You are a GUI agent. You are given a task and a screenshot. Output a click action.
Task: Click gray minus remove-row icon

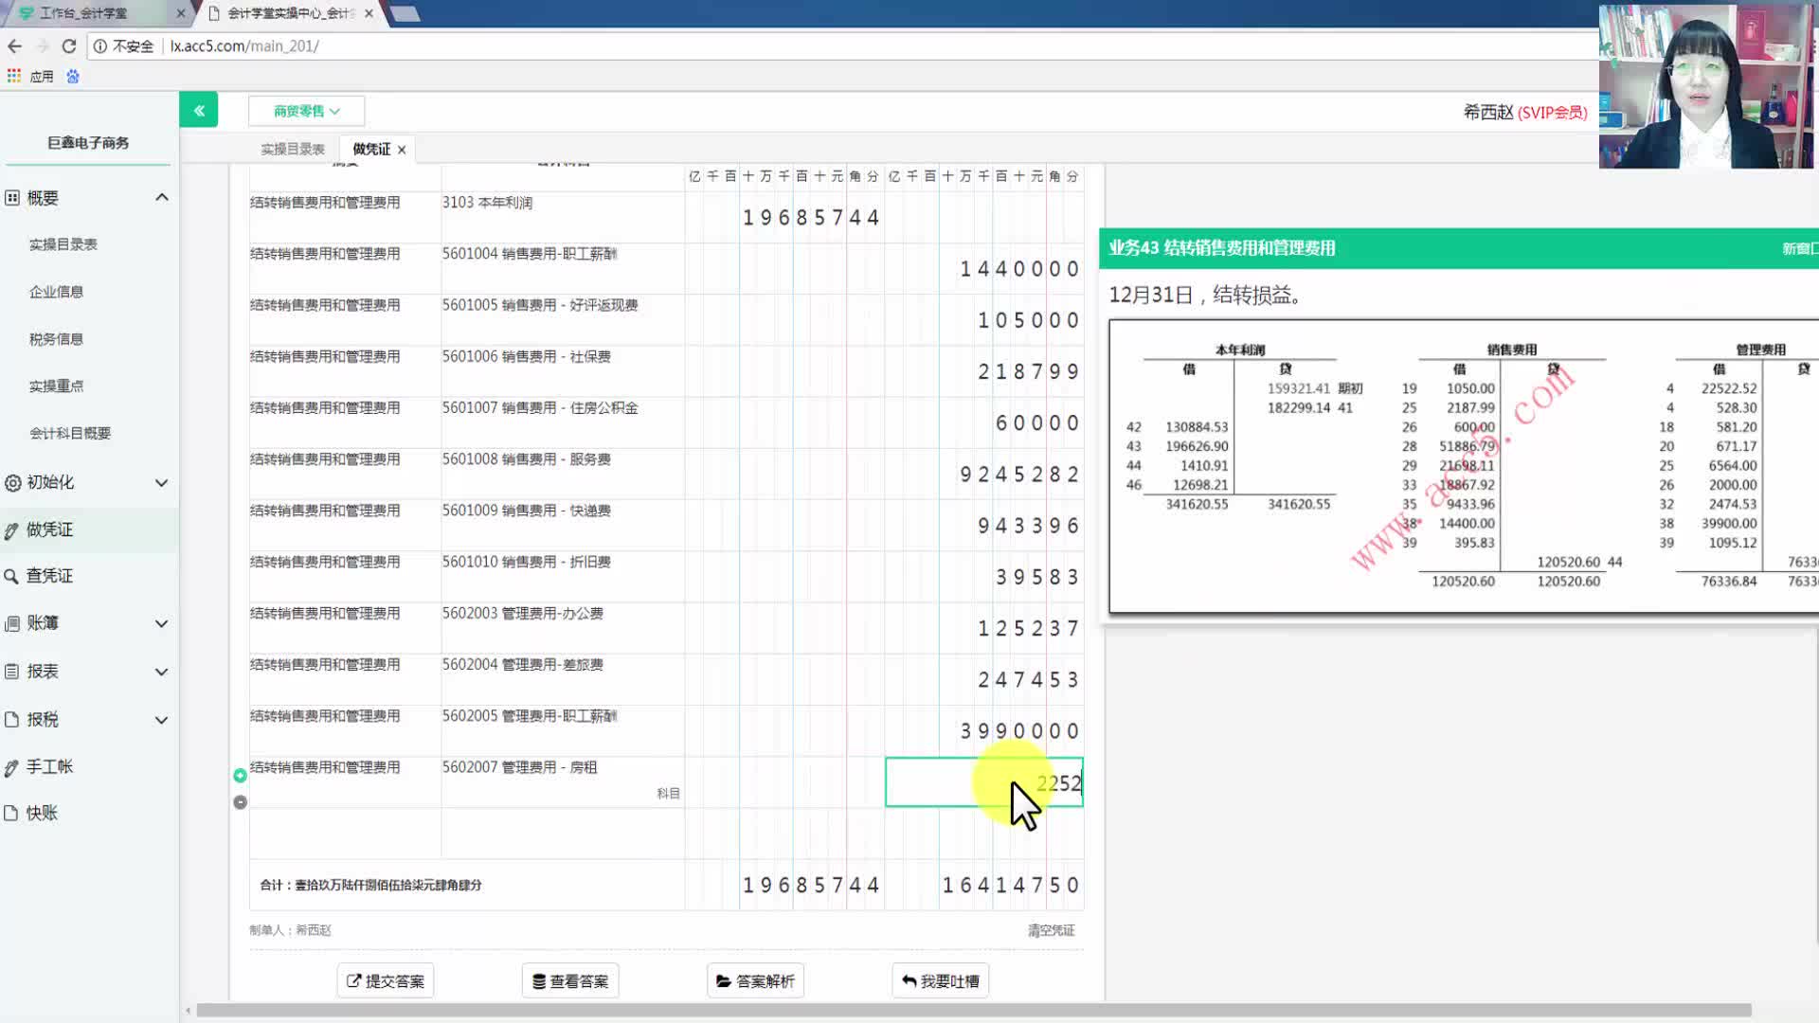pyautogui.click(x=240, y=802)
